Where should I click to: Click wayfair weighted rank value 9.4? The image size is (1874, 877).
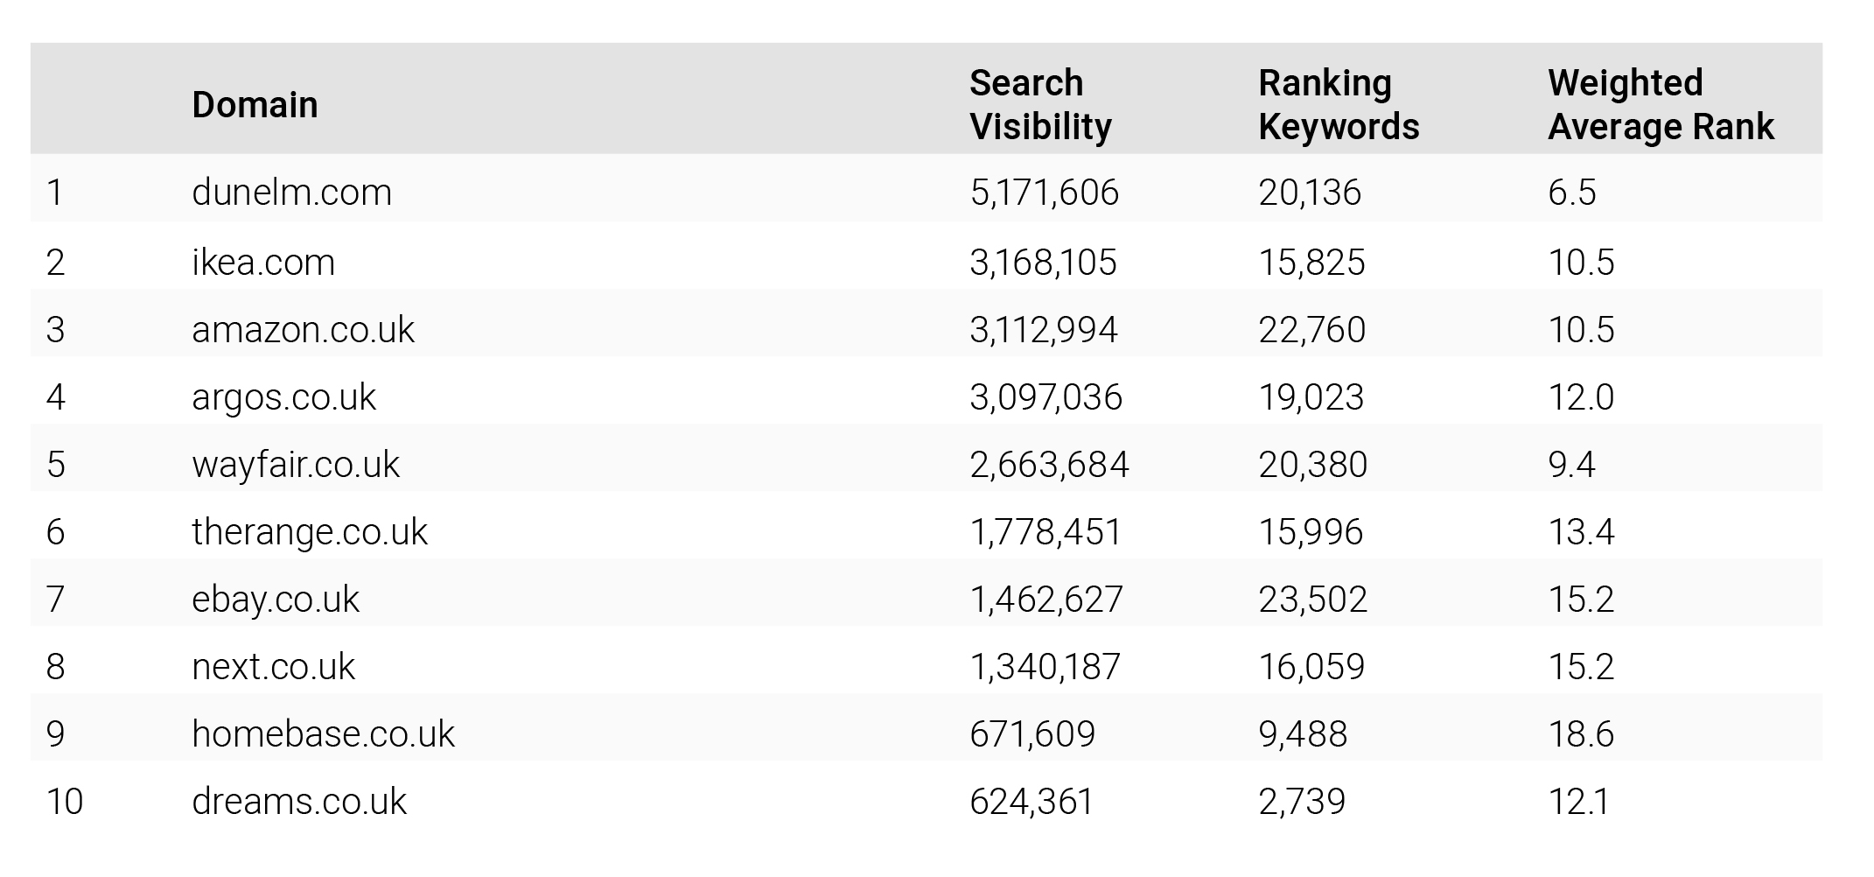pos(1571,465)
